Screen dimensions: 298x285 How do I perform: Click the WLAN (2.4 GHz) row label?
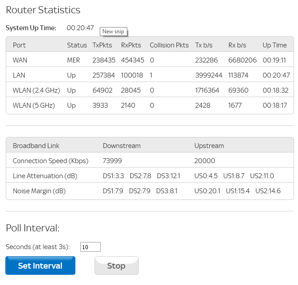35,90
